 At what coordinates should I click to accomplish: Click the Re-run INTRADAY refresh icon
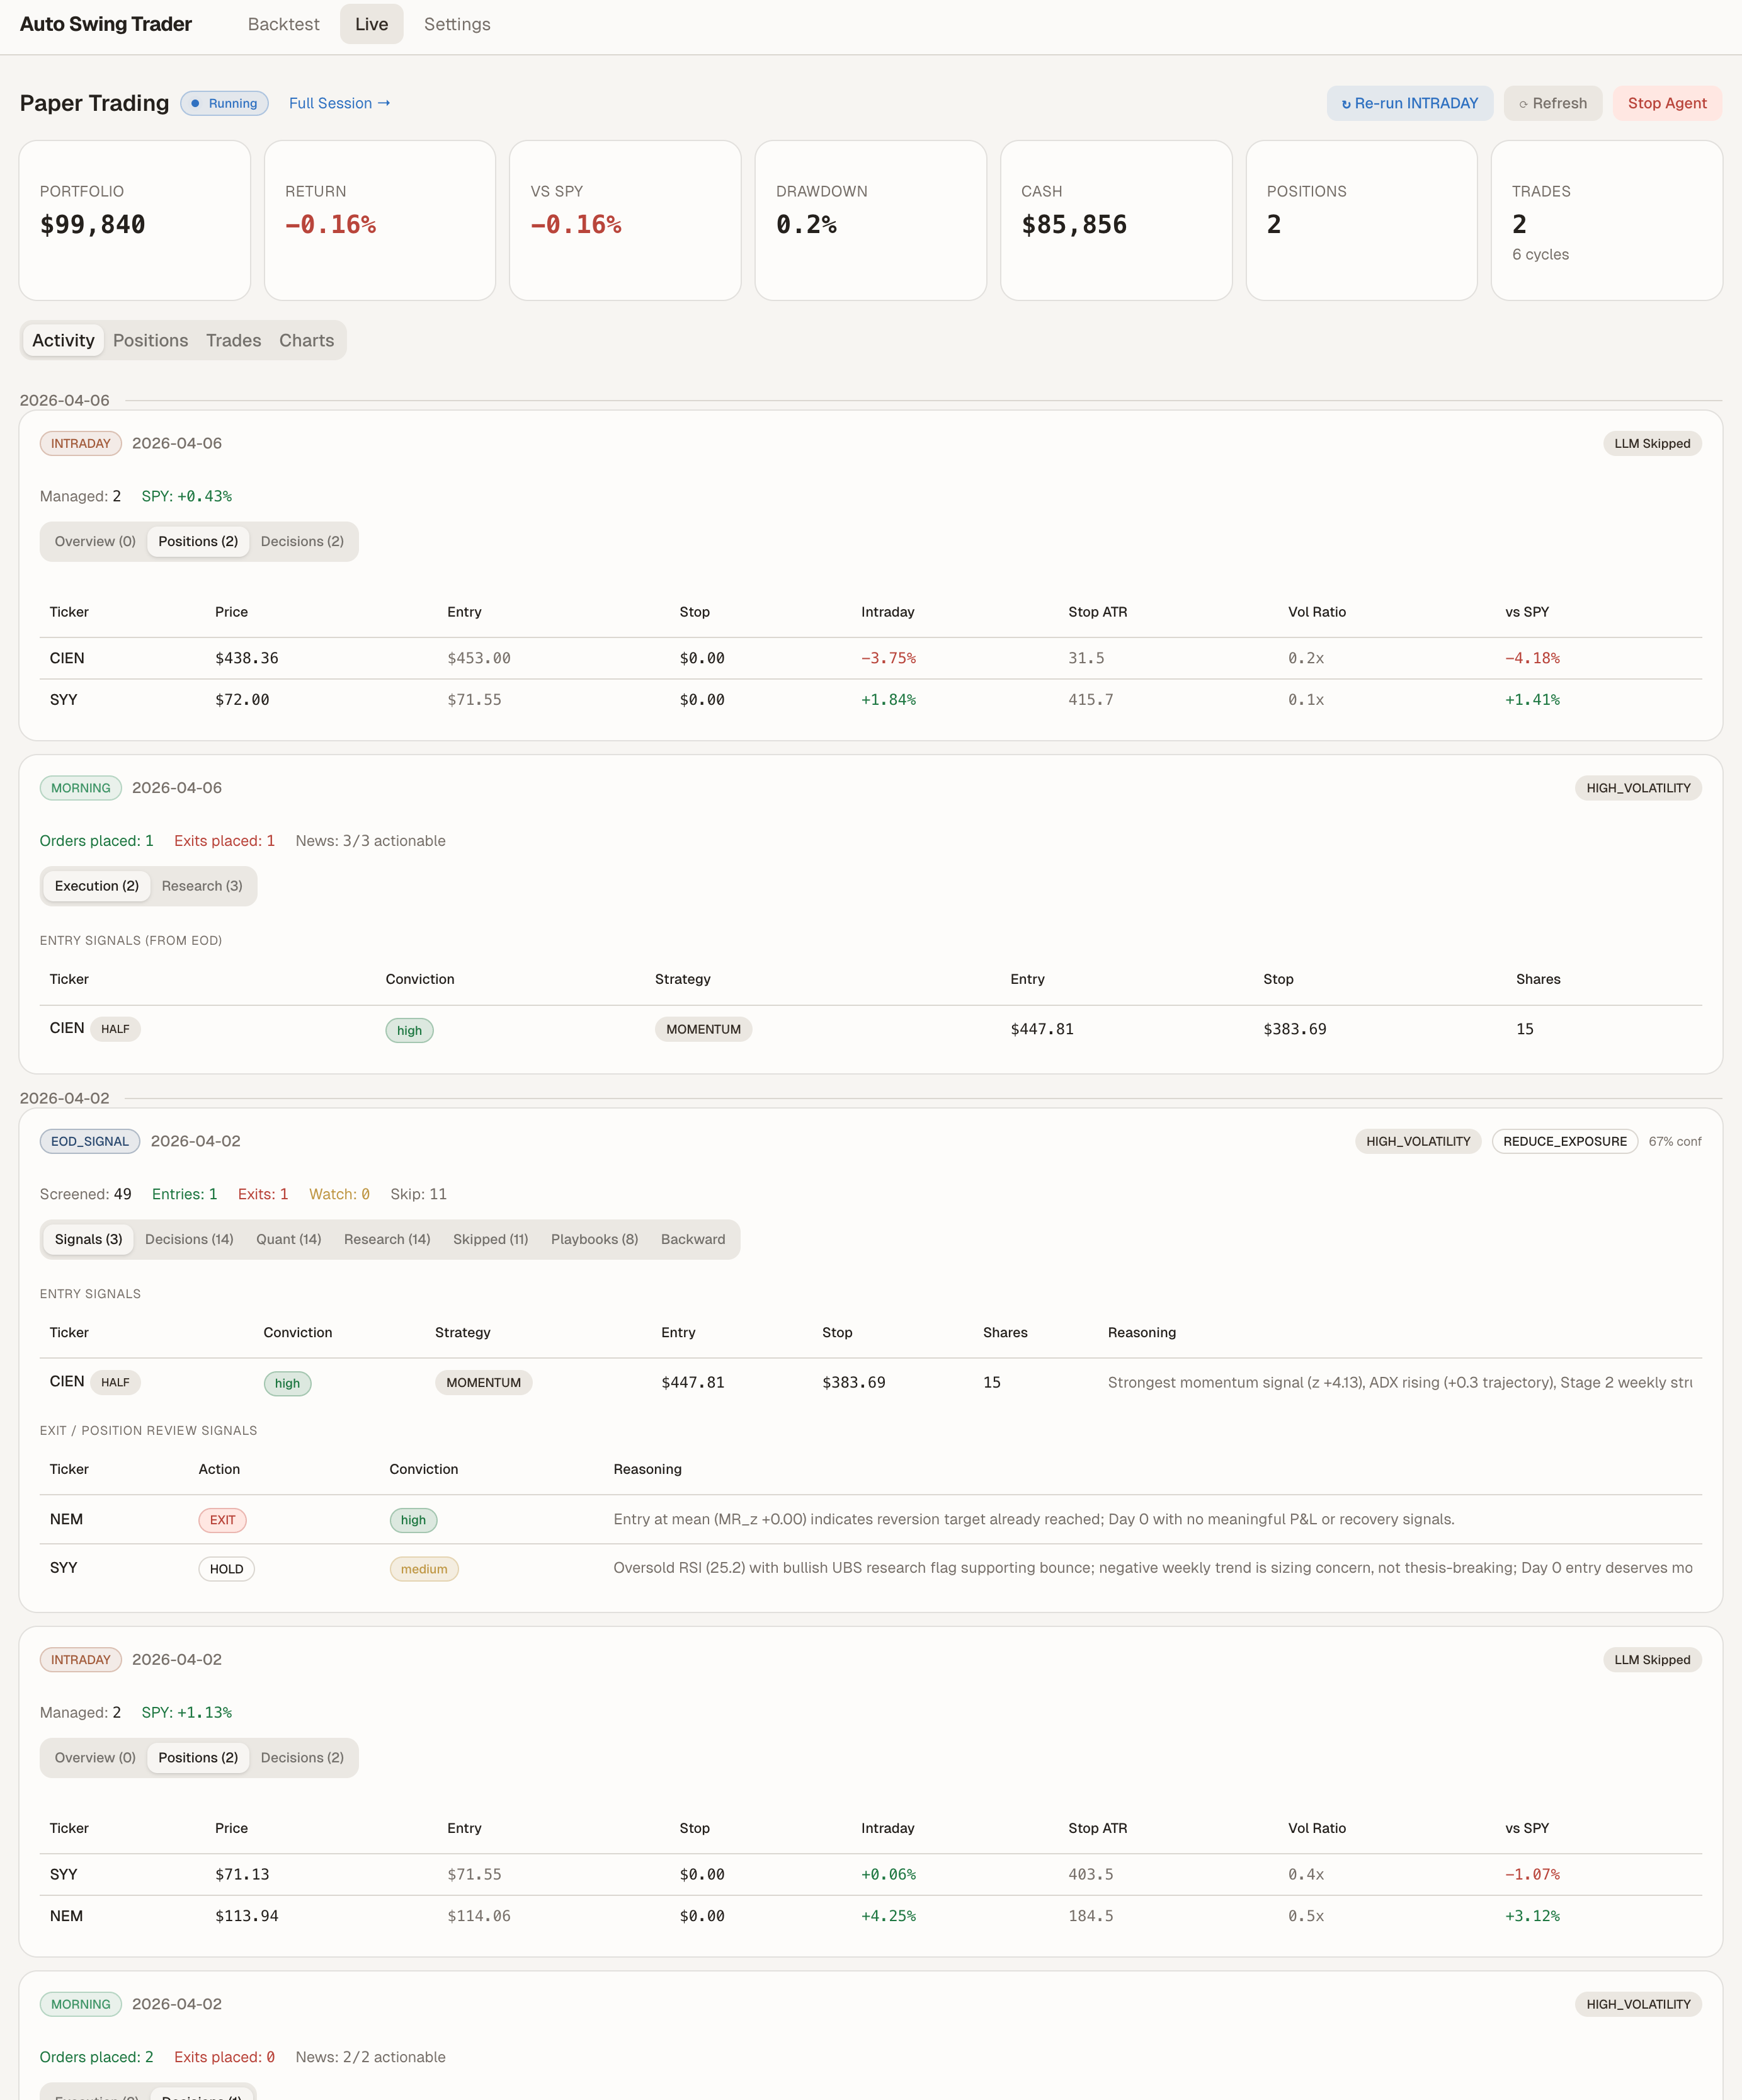coord(1347,103)
